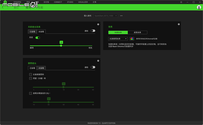The height and width of the screenshot is (125, 203).
Task: Click help icon on 關閉燈光 panel
Action: (x=98, y=61)
